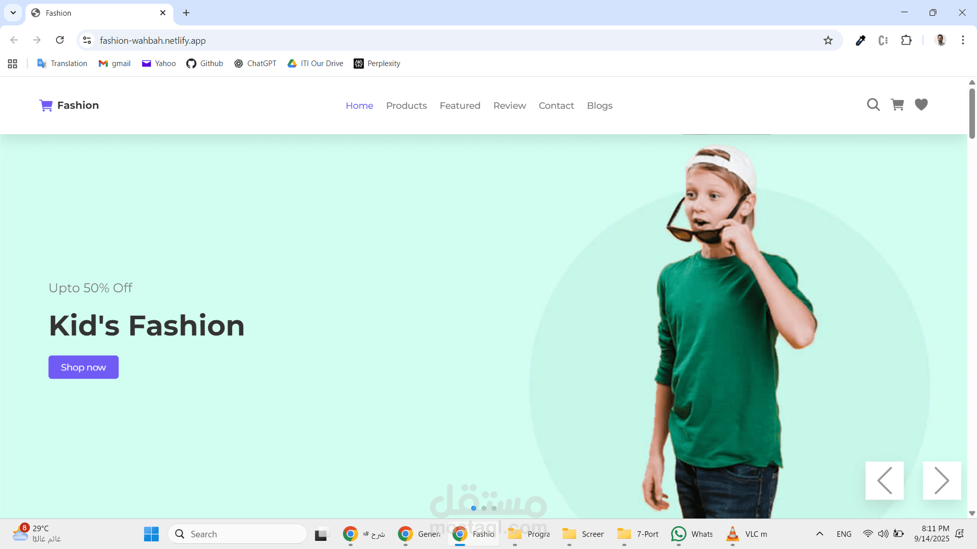Open the Wi-Fi network icon in tray
Viewport: 977px width, 549px height.
(x=868, y=534)
